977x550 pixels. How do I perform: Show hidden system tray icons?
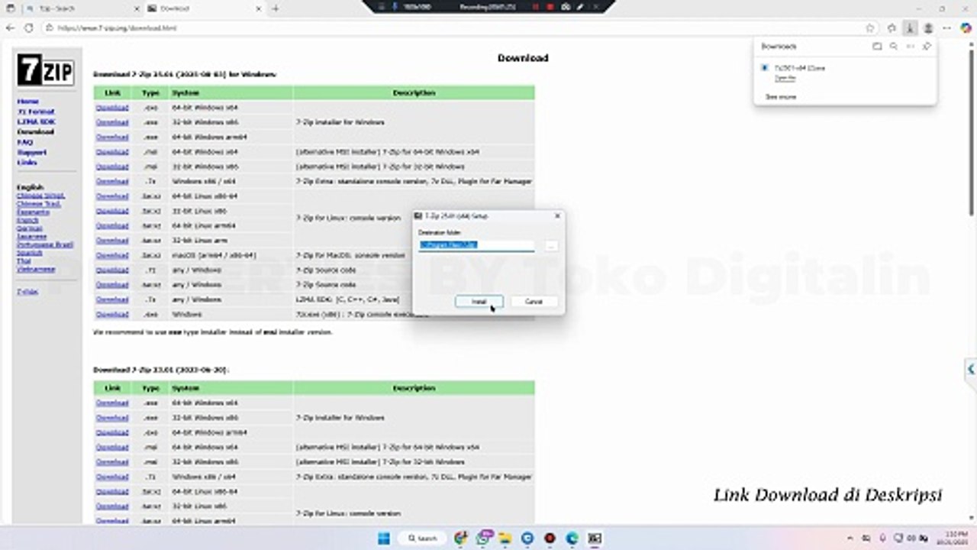point(851,538)
